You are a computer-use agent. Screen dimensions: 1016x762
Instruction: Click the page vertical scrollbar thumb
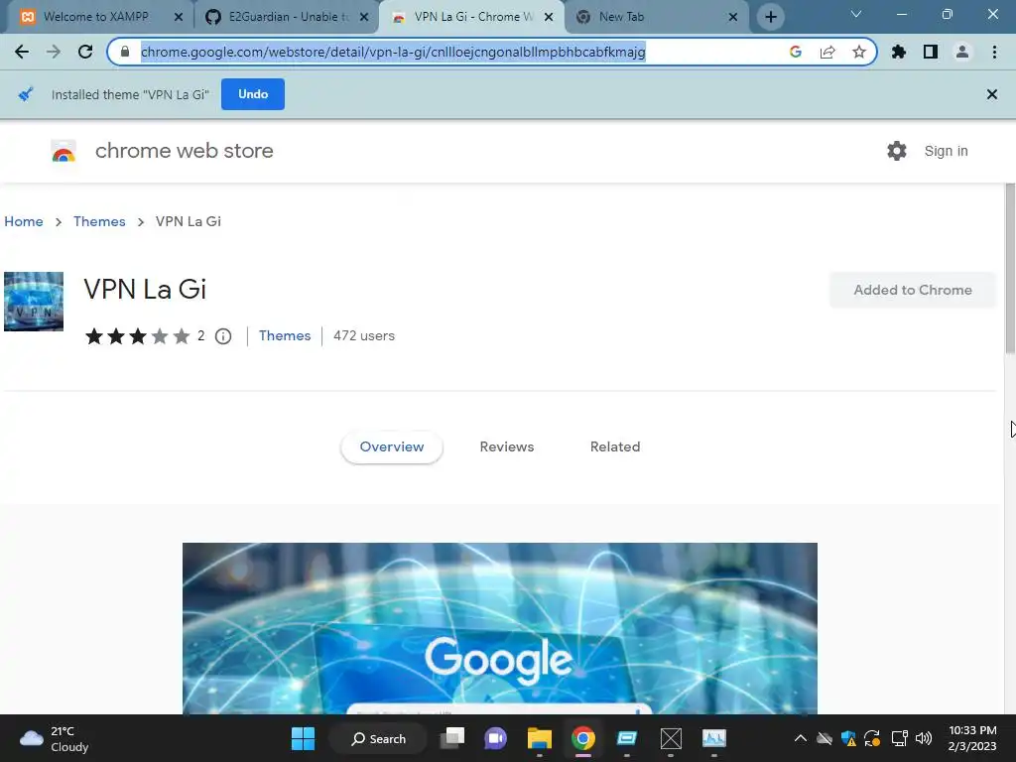tap(1010, 268)
